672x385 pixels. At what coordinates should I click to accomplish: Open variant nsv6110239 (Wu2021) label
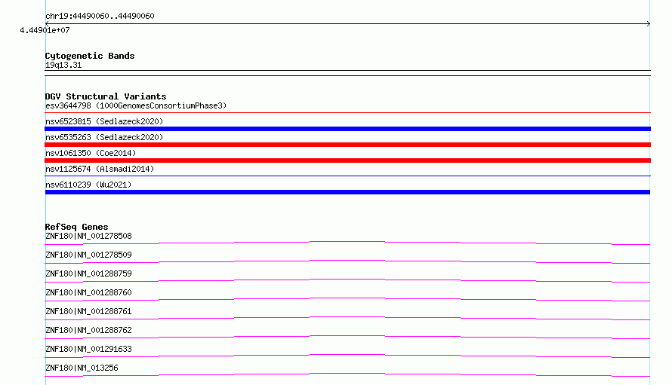[88, 185]
